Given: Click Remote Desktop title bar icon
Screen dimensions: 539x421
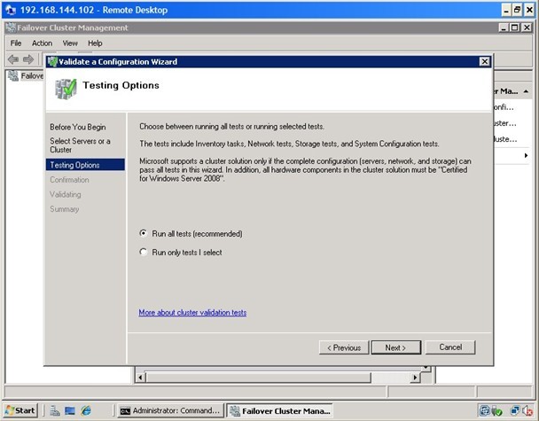Looking at the screenshot, I should (x=11, y=10).
